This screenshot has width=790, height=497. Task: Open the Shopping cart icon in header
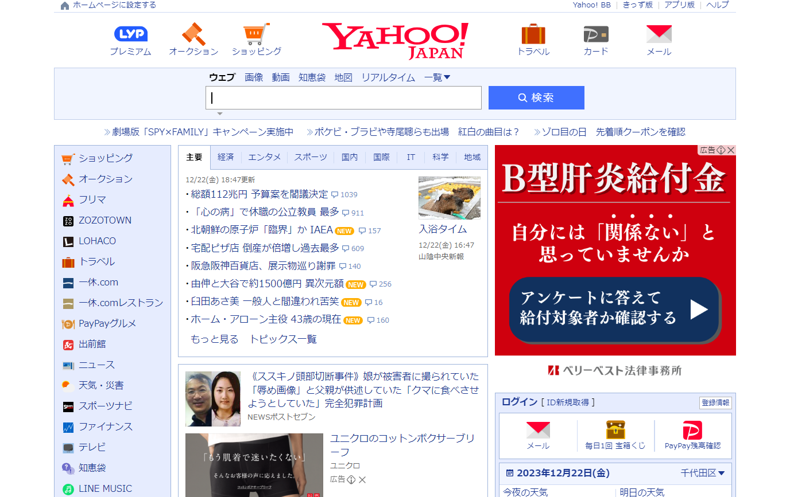tap(257, 34)
